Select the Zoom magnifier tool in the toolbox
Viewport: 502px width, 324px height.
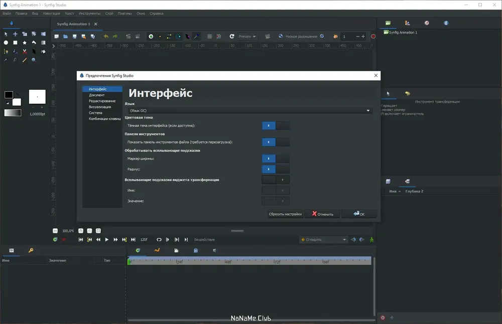point(34,60)
